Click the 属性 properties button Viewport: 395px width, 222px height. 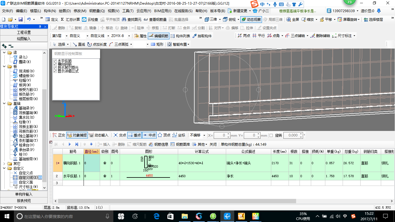coord(140,36)
